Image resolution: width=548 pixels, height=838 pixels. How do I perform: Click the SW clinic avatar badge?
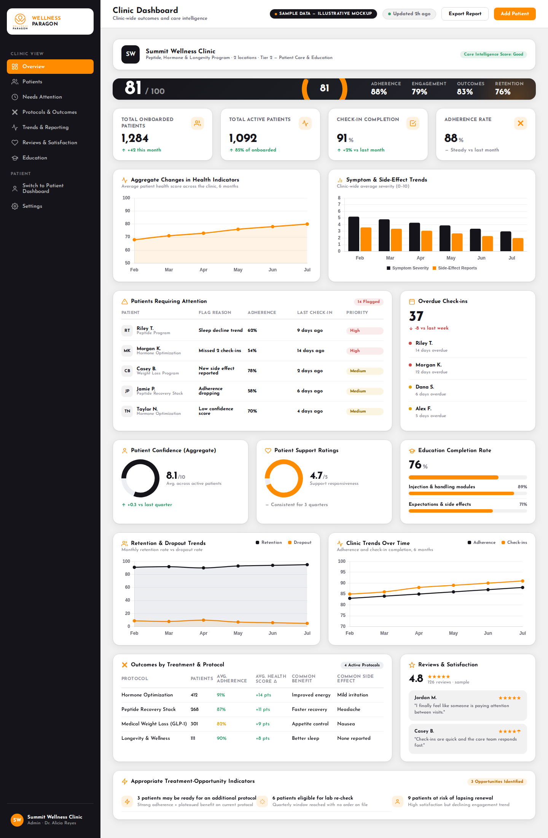[131, 54]
